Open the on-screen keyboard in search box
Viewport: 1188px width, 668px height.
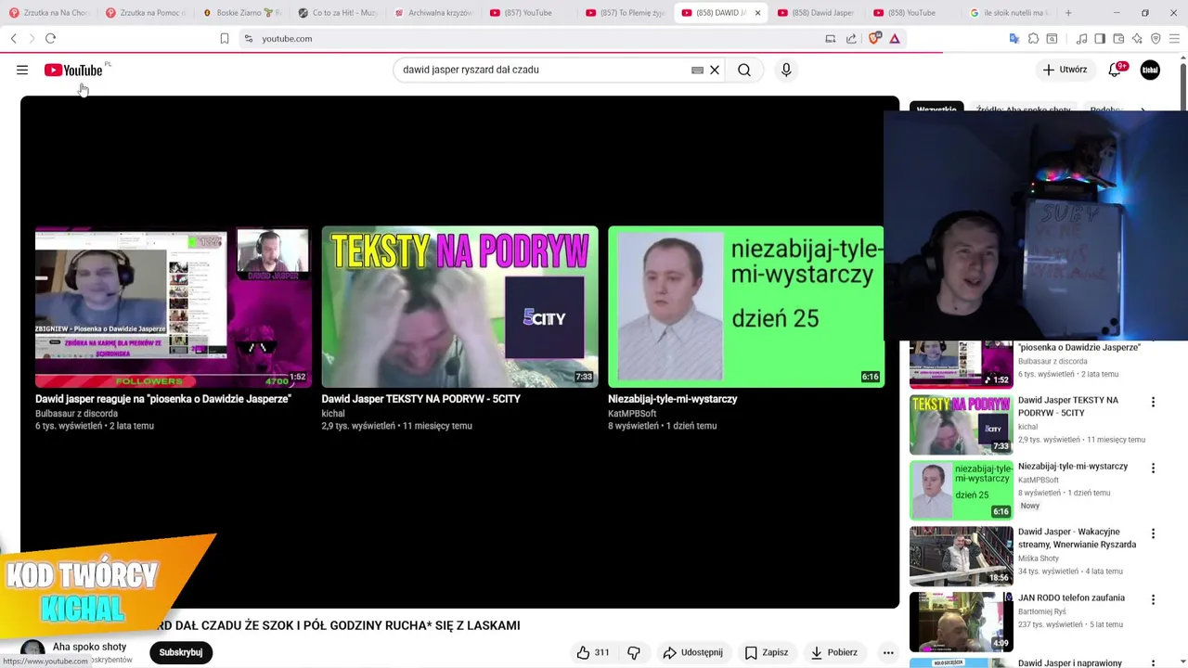coord(697,70)
